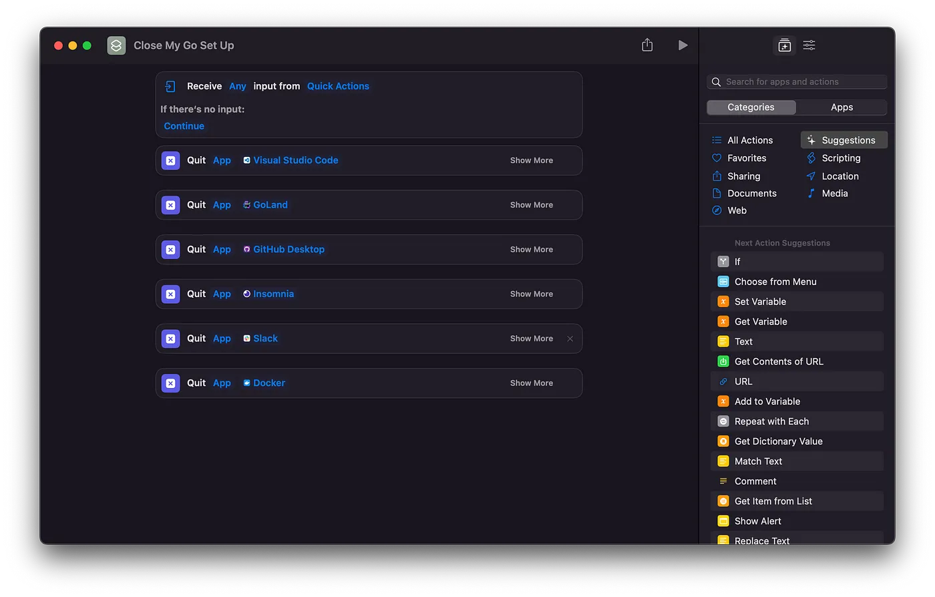Select the Visual Studio Code app token

[x=291, y=160]
